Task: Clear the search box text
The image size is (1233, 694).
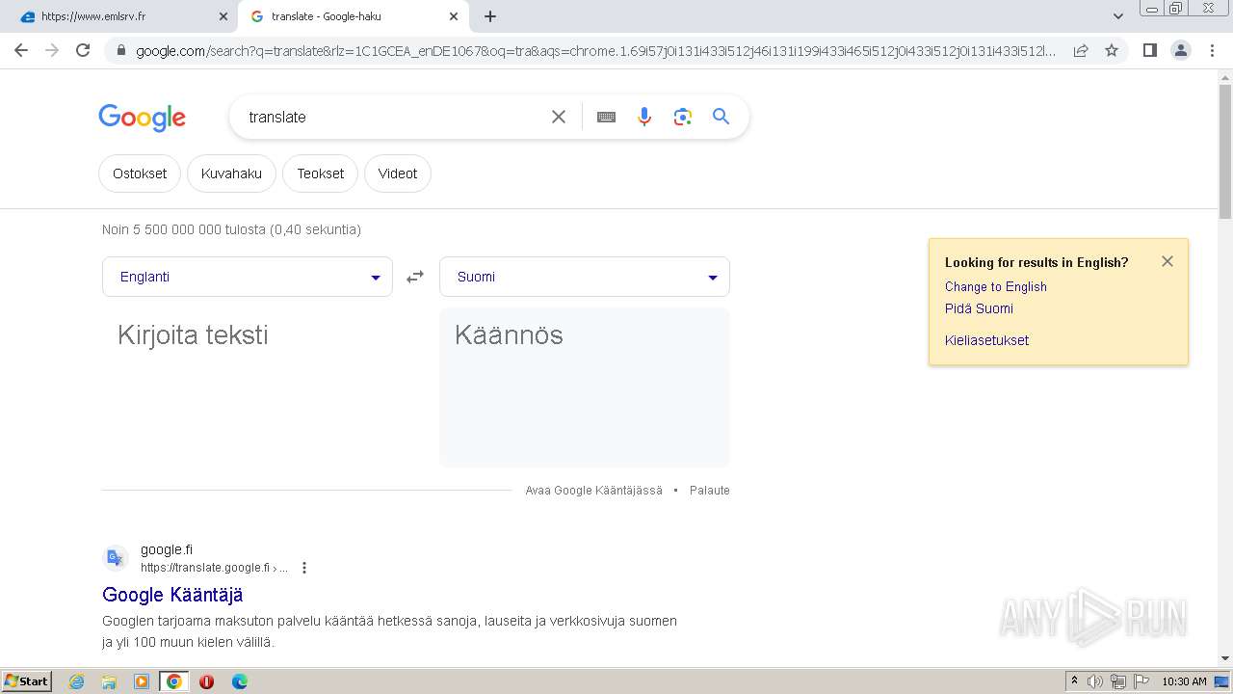Action: point(559,117)
